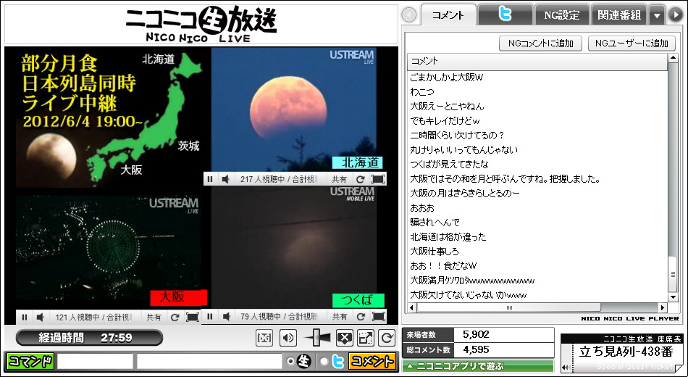Select the Twitter posting radio button
This screenshot has width=688, height=377.
click(x=324, y=362)
